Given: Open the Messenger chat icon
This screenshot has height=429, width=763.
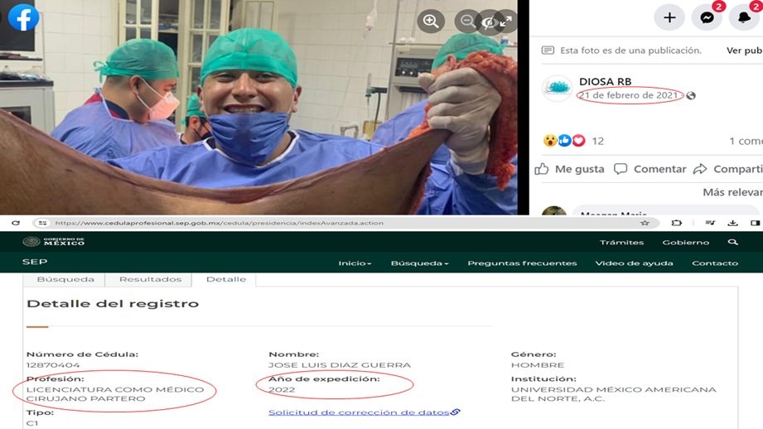Looking at the screenshot, I should tap(707, 17).
